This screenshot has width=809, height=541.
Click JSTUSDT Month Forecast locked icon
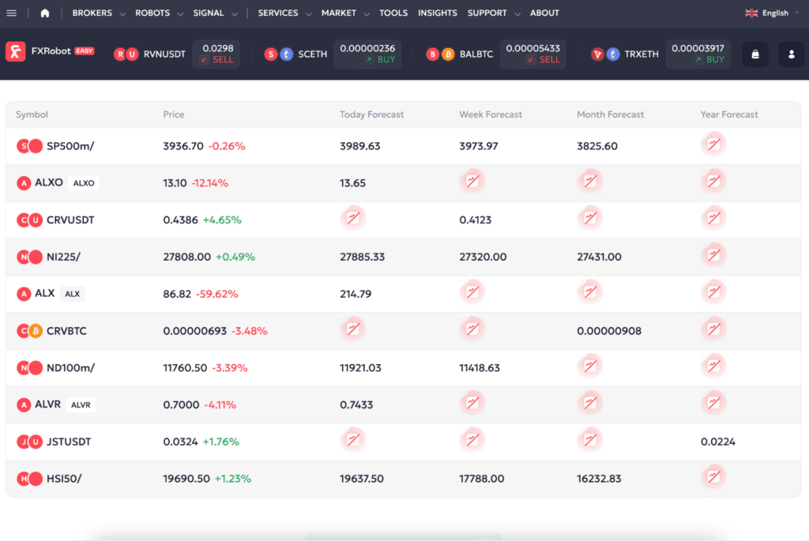589,440
